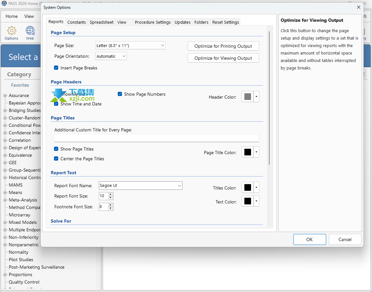Image resolution: width=372 pixels, height=292 pixels.
Task: Open the Page Size dropdown
Action: 130,46
